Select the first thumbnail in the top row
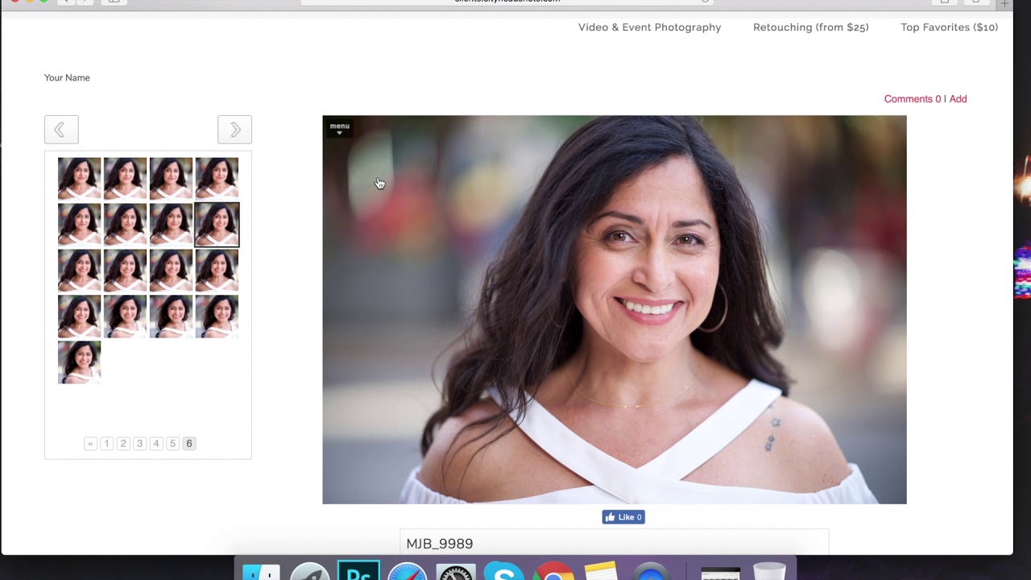Image resolution: width=1031 pixels, height=580 pixels. (x=79, y=178)
